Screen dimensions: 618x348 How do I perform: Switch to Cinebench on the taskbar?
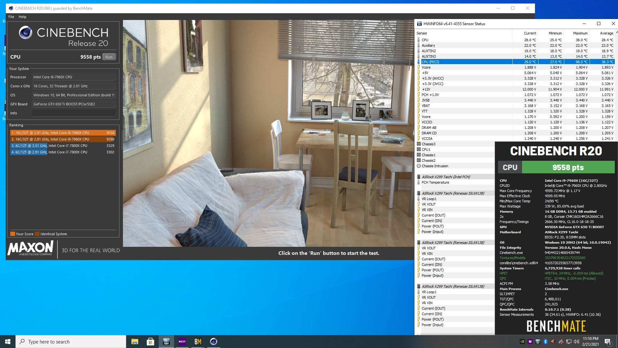(x=213, y=342)
